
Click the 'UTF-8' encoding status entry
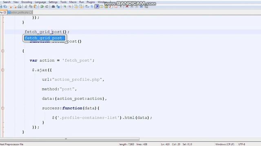[x=241, y=144]
